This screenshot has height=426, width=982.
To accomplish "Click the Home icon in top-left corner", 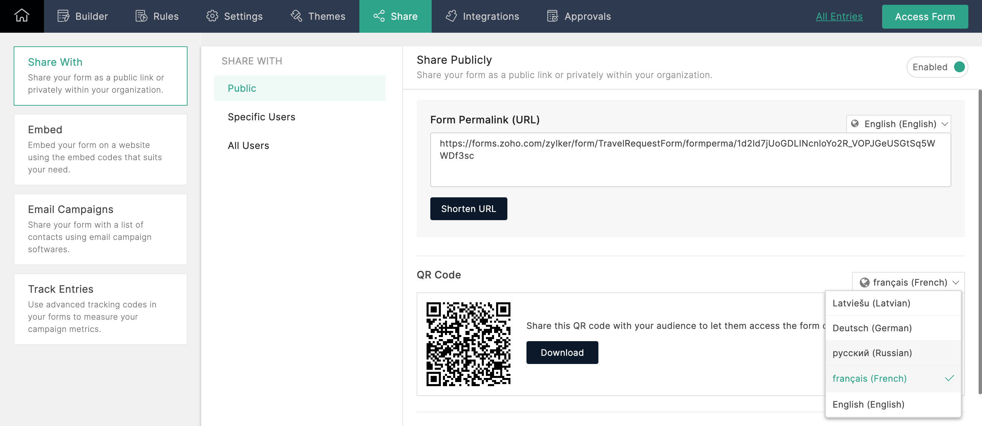I will [x=22, y=16].
